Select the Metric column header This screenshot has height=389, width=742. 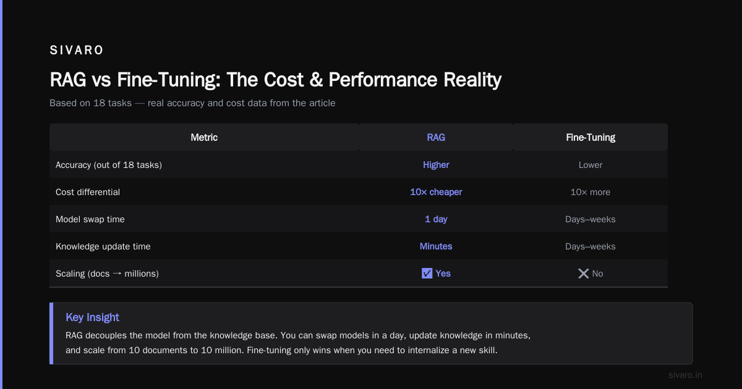click(x=204, y=137)
